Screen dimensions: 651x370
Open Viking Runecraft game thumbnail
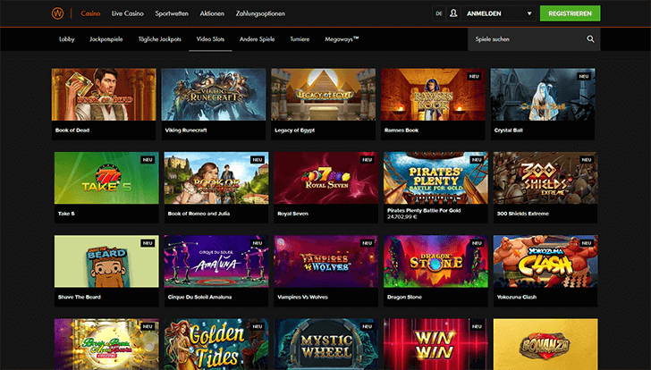click(214, 95)
